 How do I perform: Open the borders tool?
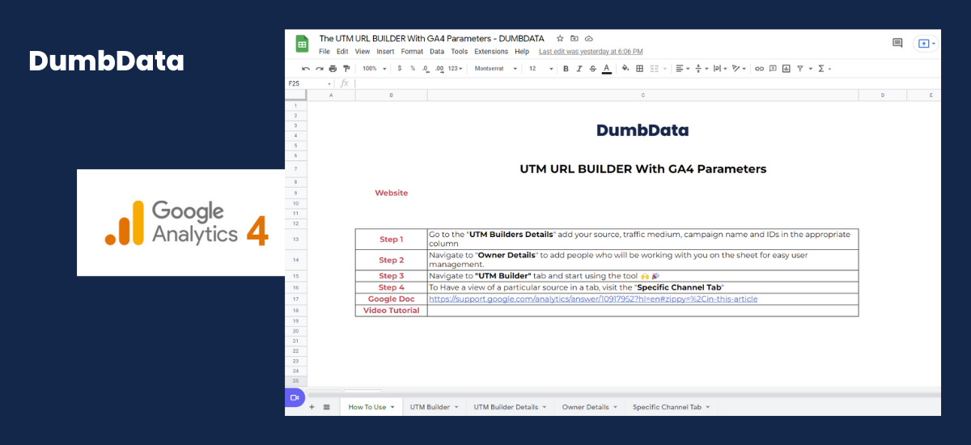[639, 69]
